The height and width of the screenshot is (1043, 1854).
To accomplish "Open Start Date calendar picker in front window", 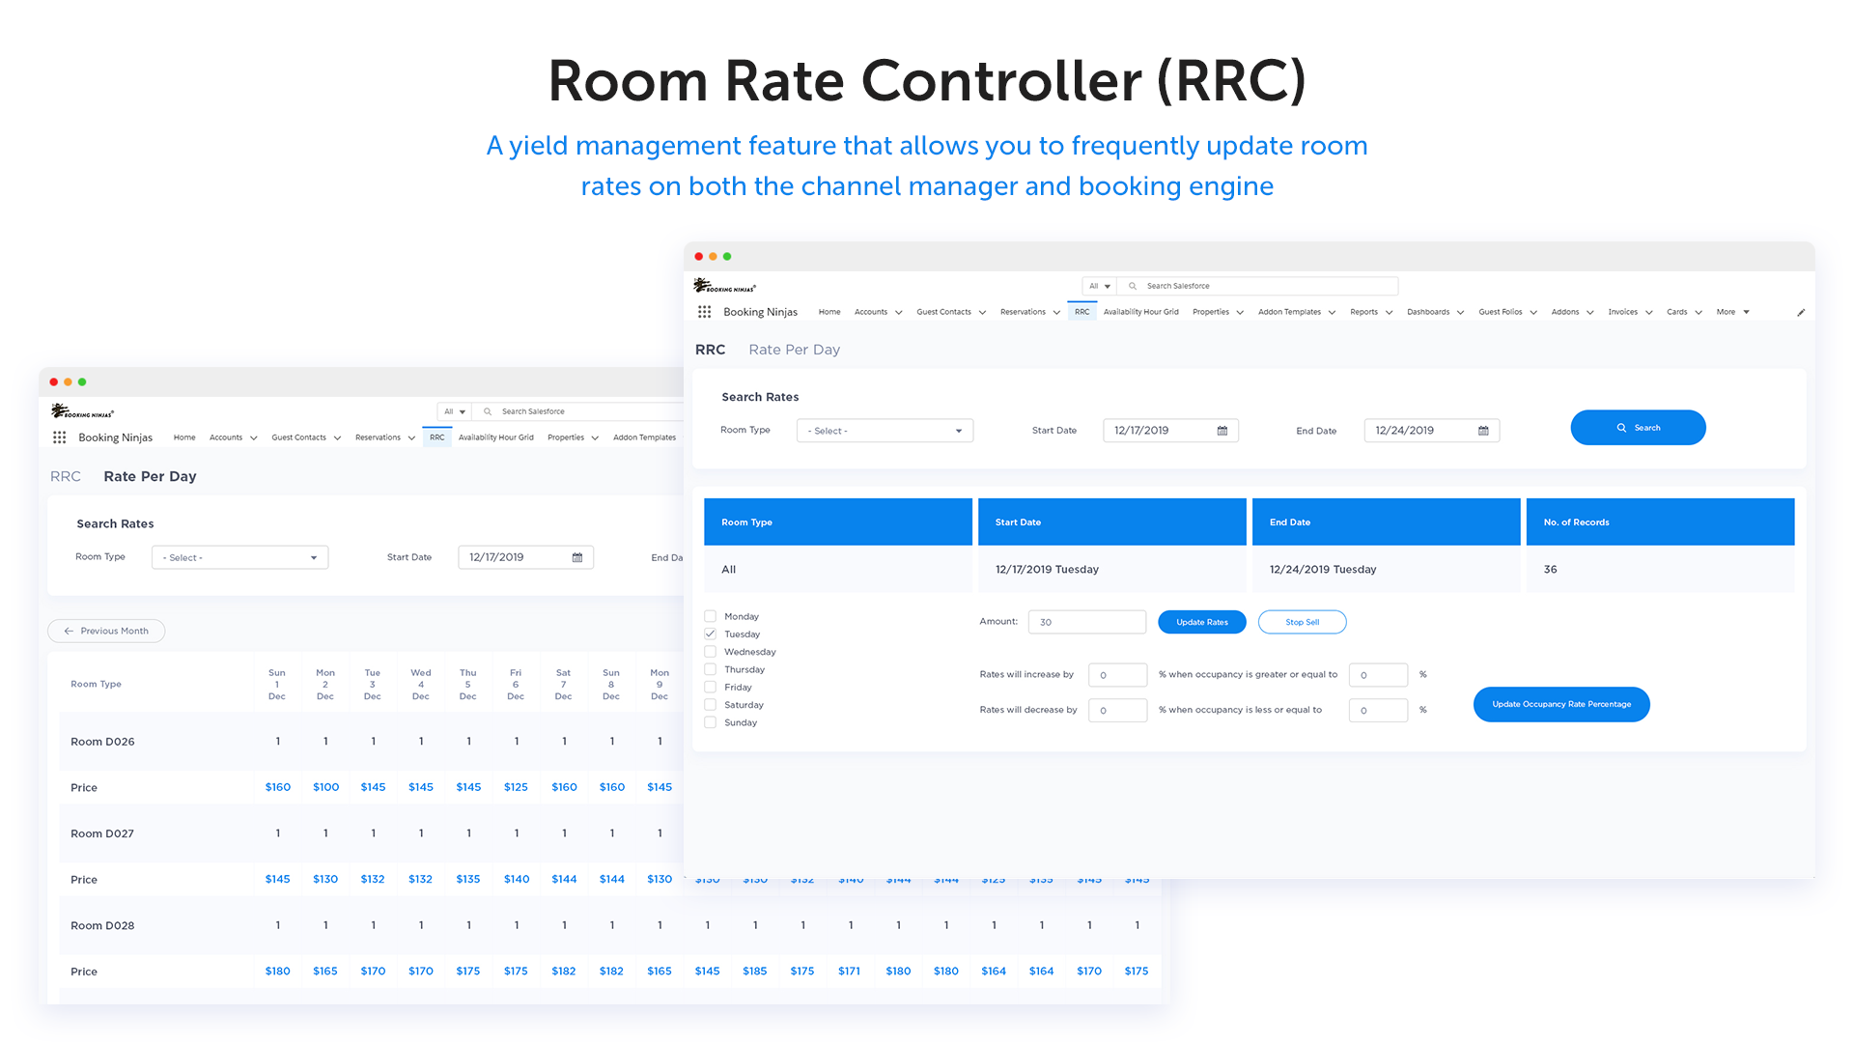I will [1222, 431].
